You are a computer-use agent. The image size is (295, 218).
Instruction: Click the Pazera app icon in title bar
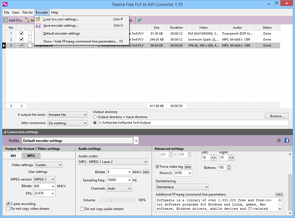coord(5,4)
